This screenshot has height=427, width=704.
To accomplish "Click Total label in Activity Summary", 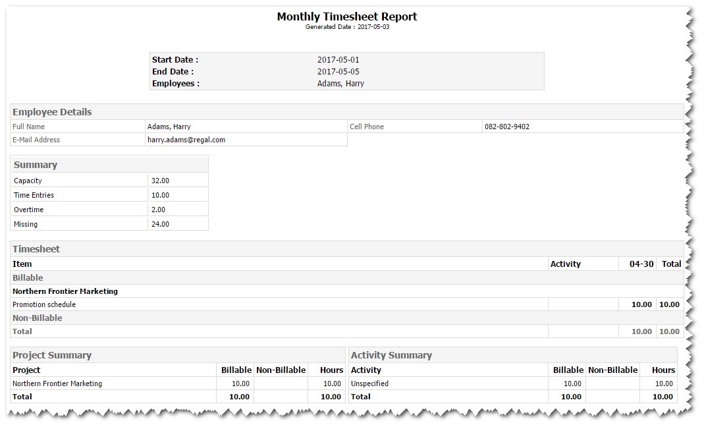I will (x=360, y=397).
